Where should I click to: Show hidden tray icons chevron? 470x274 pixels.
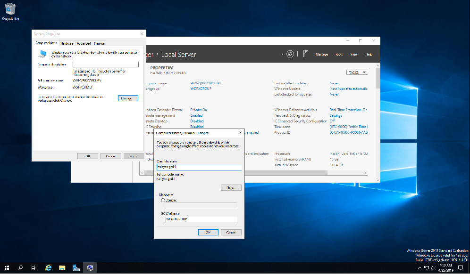(x=420, y=268)
